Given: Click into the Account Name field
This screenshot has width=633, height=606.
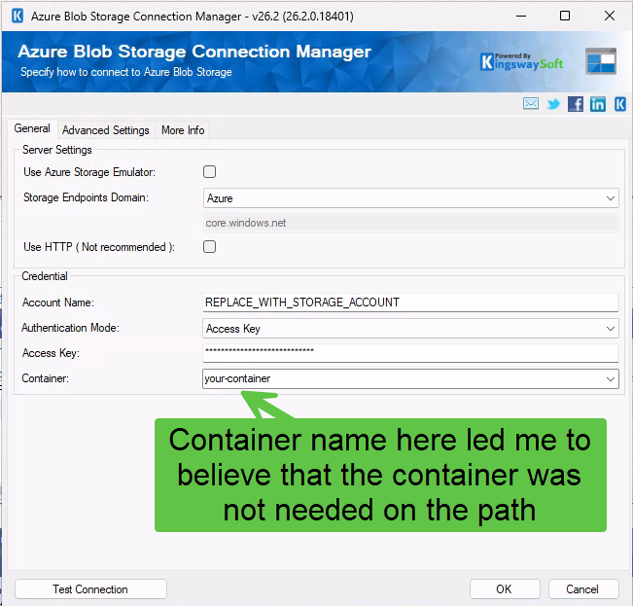Looking at the screenshot, I should pyautogui.click(x=410, y=303).
